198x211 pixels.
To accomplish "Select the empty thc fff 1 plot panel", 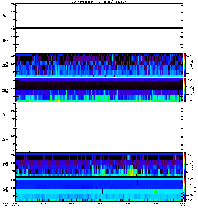I will tap(99, 115).
